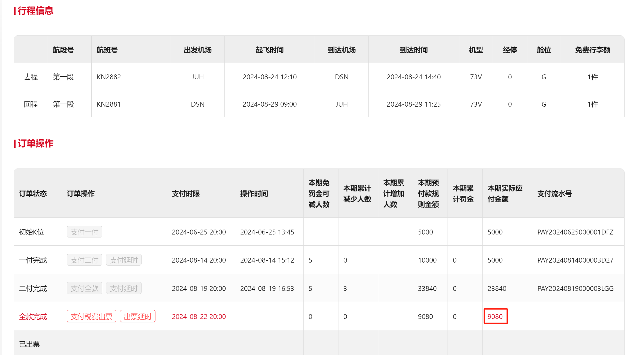The height and width of the screenshot is (355, 630).
Task: Click the red 2024-08-22 20:00 payment deadline
Action: tap(199, 317)
